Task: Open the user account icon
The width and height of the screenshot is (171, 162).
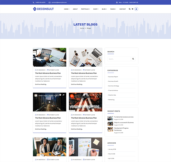Action: [x=136, y=9]
